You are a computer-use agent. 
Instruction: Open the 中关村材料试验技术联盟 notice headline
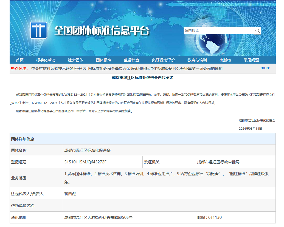pyautogui.click(x=127, y=69)
